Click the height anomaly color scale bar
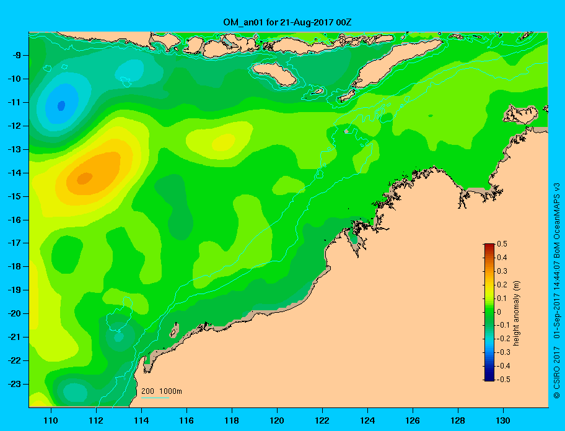This screenshot has width=565, height=431. coord(489,312)
